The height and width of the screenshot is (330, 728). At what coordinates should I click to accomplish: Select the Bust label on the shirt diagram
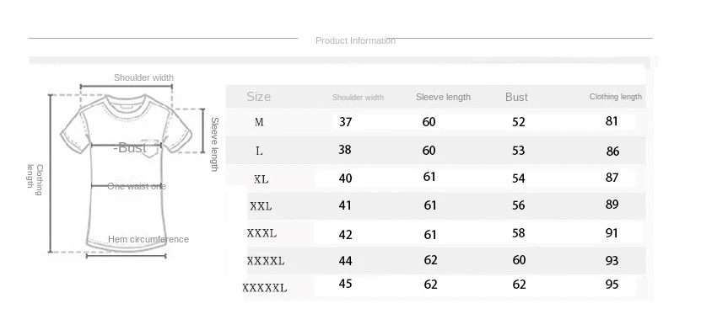click(131, 148)
